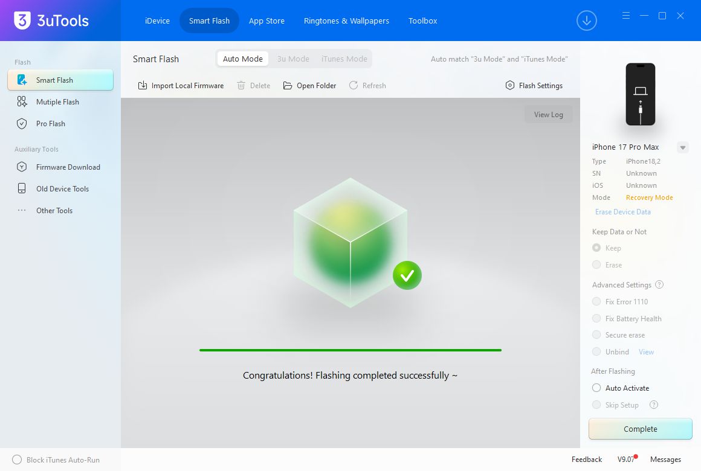
Task: Click the Unknown value in the iOS row
Action: coord(641,185)
